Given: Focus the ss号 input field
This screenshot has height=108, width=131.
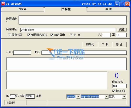Looking at the screenshot, I should (x=22, y=53).
